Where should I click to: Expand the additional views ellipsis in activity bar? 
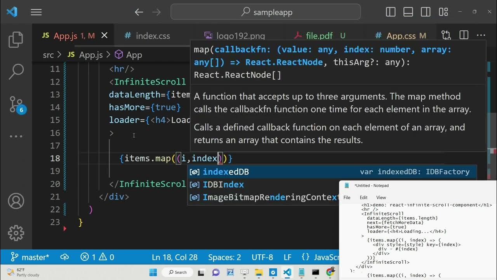coord(16,136)
